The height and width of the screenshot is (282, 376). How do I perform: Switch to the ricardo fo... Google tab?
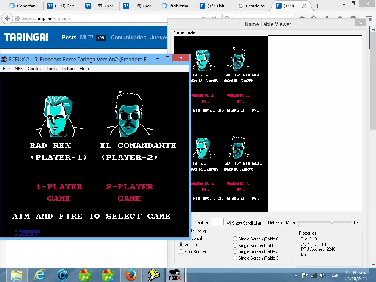(x=253, y=6)
